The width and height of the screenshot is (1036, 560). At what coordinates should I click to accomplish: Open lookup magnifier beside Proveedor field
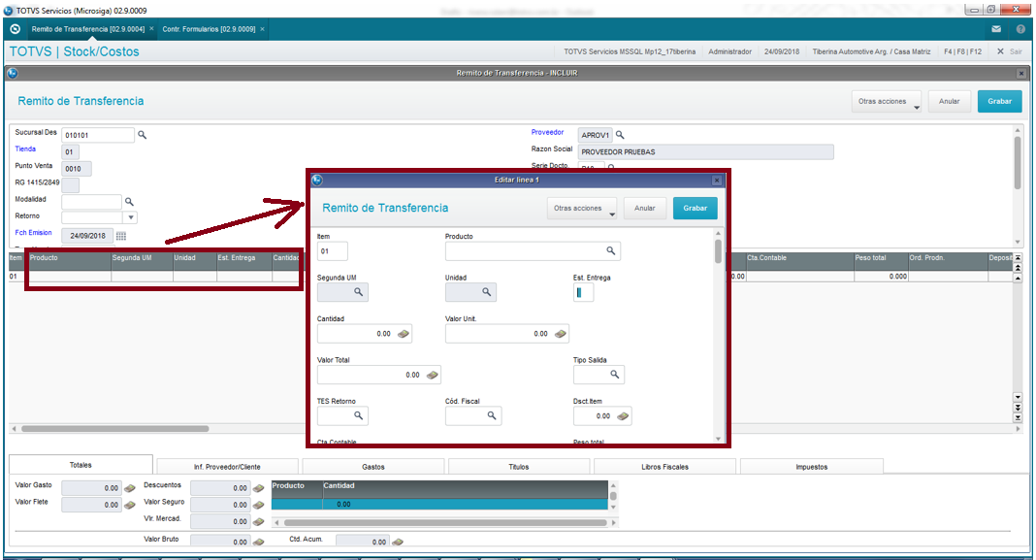(620, 135)
